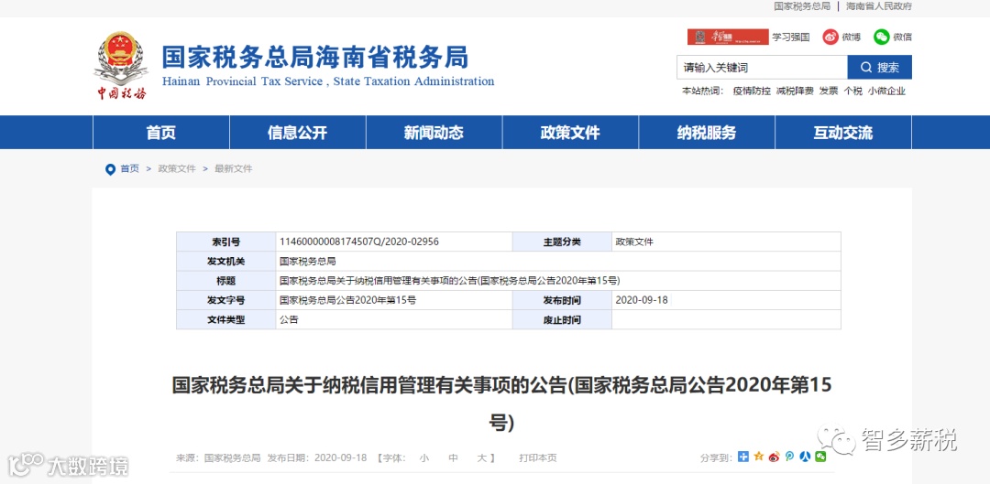The height and width of the screenshot is (484, 990).
Task: Open the 新闻动态 navigation tab
Action: coord(434,133)
